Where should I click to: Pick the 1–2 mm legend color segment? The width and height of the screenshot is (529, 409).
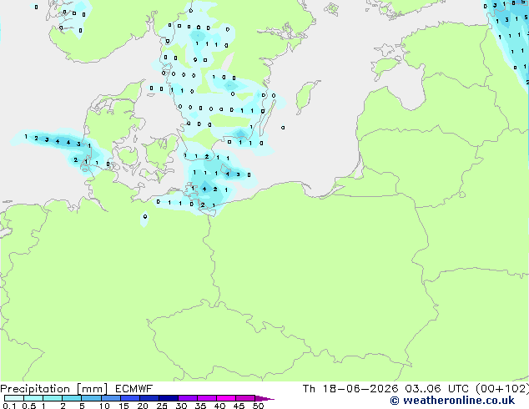pos(53,398)
